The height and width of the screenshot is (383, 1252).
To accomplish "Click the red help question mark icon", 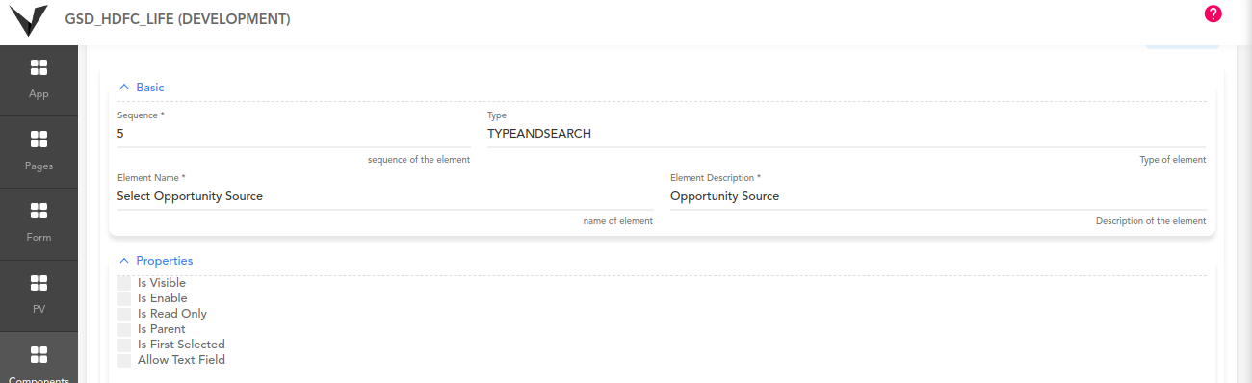I will pos(1213,13).
